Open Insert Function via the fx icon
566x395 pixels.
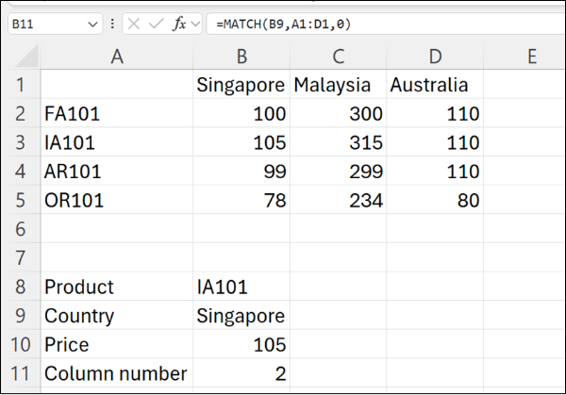[178, 24]
